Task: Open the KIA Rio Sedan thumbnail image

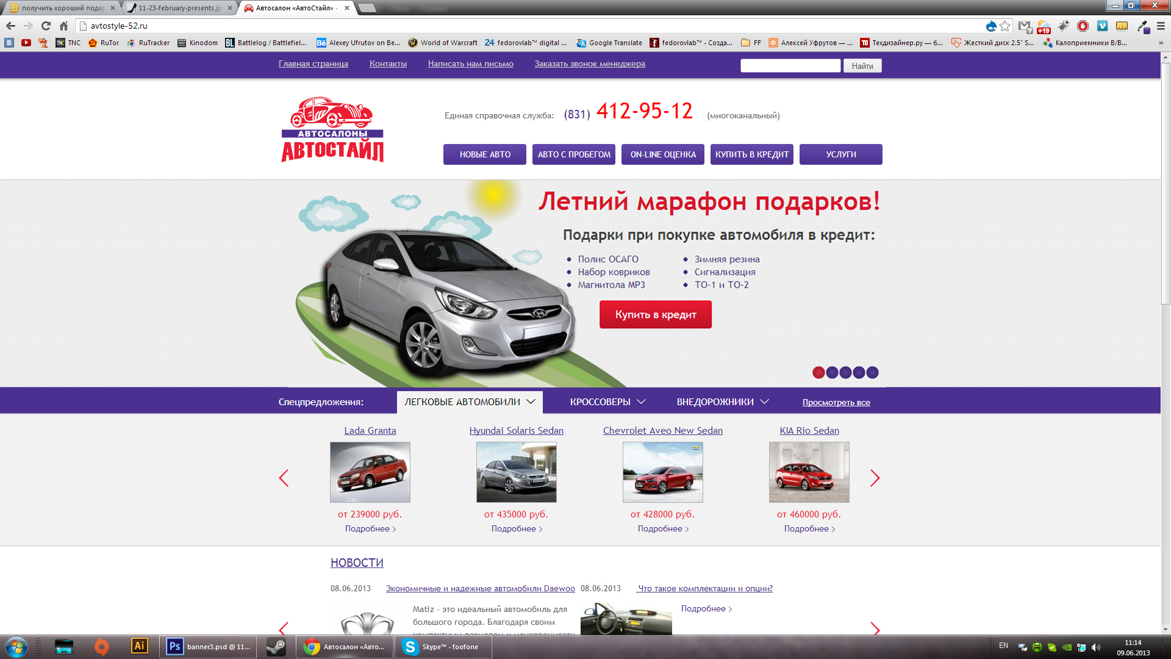Action: point(809,472)
